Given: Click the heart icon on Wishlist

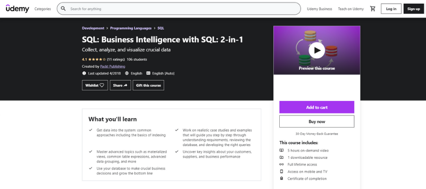Looking at the screenshot, I should (x=102, y=85).
